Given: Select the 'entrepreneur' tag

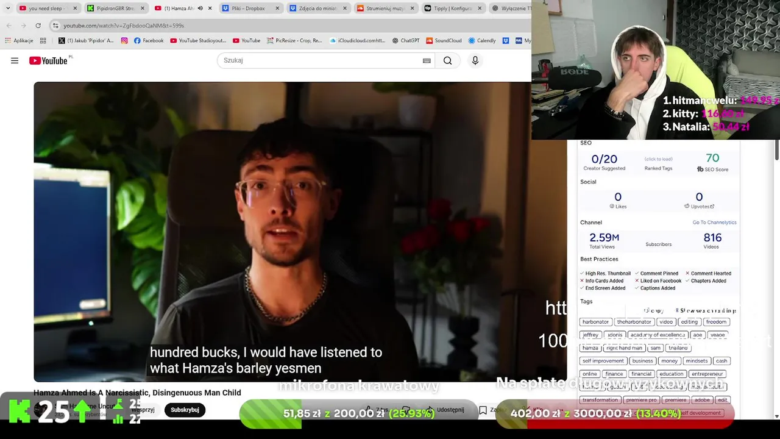Looking at the screenshot, I should coord(707,374).
